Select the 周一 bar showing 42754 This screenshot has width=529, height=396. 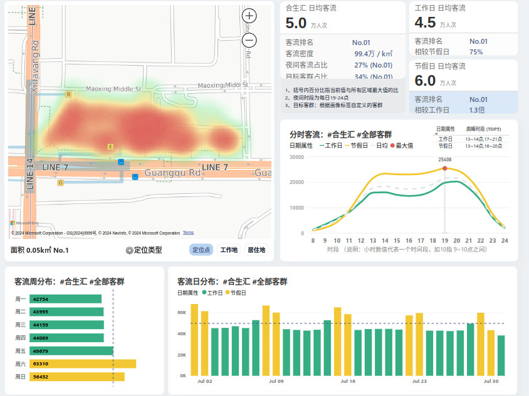65,299
